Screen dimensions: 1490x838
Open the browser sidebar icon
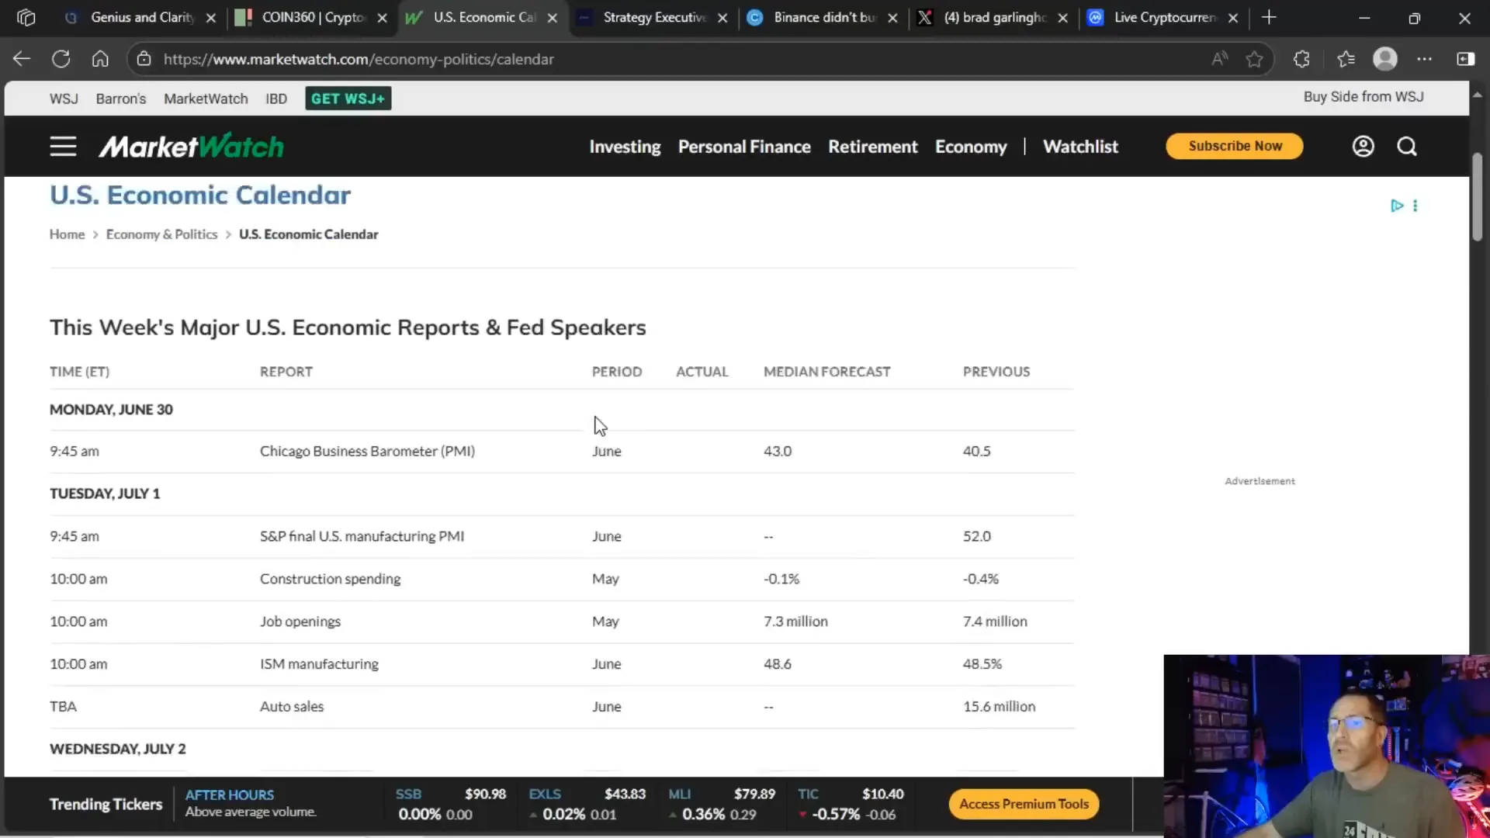[1465, 59]
